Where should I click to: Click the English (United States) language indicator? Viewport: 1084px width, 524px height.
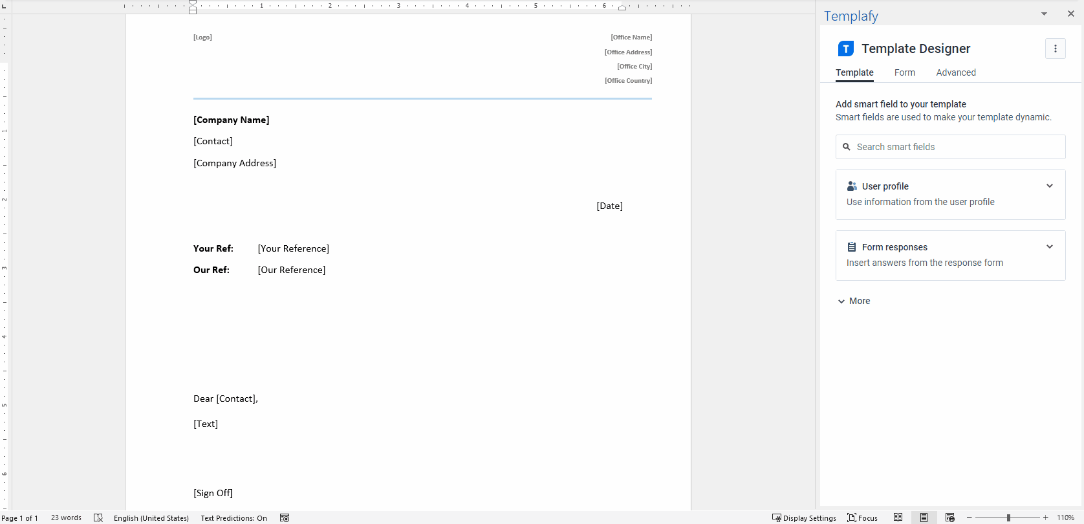(151, 518)
